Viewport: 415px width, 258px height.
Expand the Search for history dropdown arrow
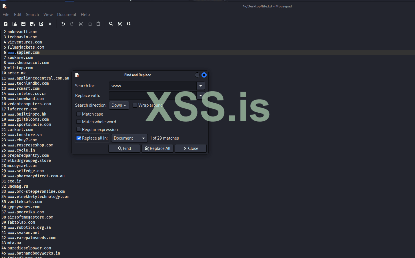[x=201, y=86]
